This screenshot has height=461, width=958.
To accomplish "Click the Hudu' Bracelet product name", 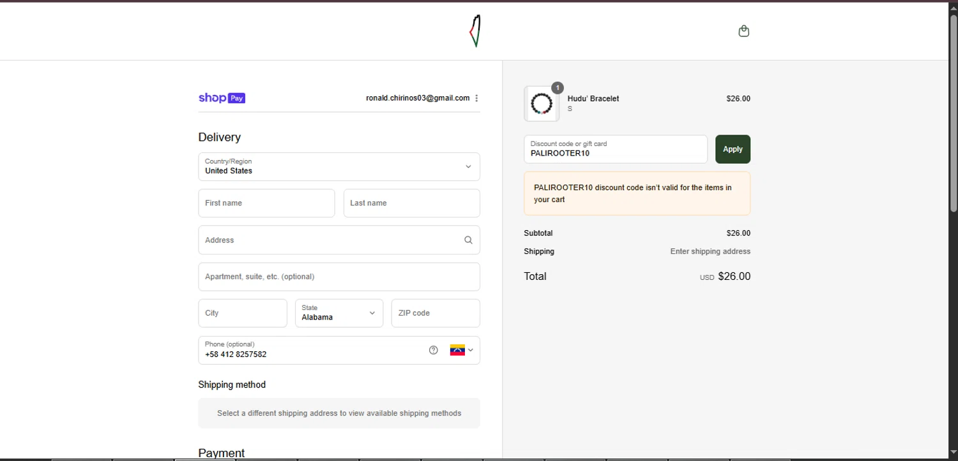I will [x=593, y=99].
